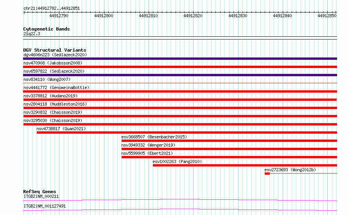This screenshot has height=215, width=348.
Task: Open the esv3668507 (Besenbacher2015) label
Action: point(154,137)
